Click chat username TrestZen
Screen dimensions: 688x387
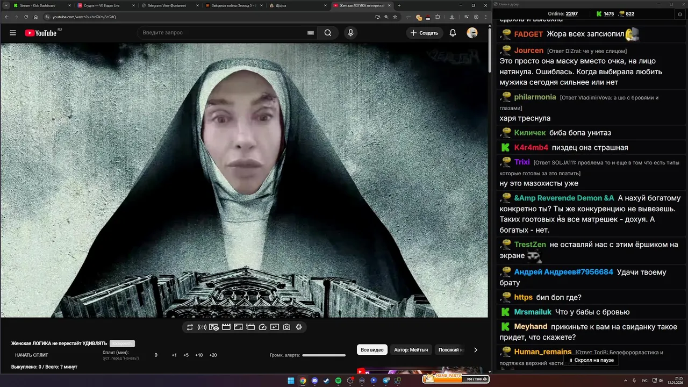[x=530, y=245]
